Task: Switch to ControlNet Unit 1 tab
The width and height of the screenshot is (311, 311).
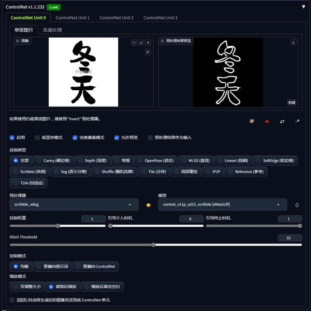Action: (73, 18)
